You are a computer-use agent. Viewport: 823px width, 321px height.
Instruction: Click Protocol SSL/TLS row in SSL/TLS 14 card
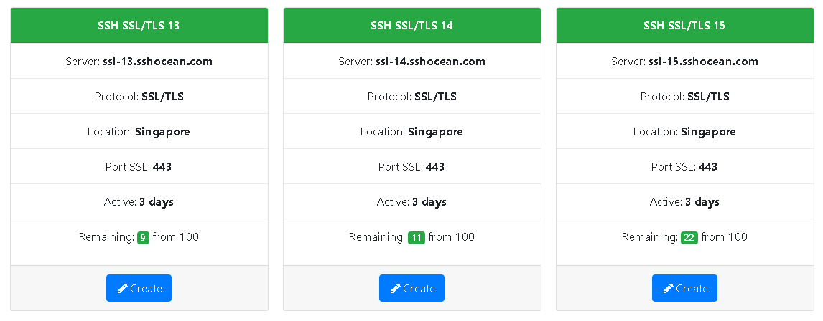tap(412, 96)
